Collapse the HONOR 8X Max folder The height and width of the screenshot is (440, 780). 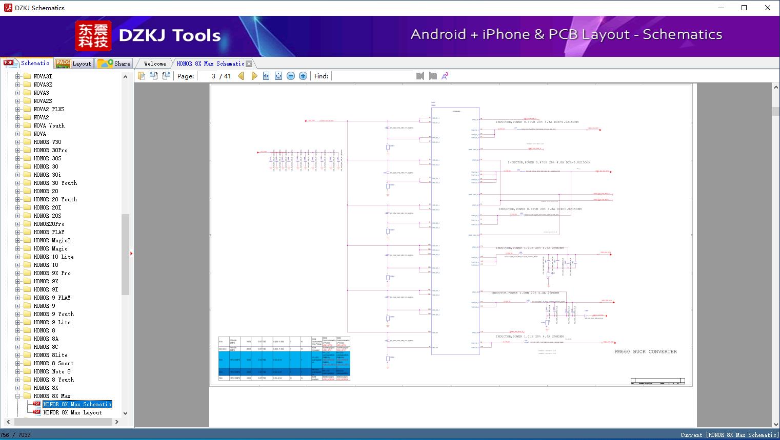(x=18, y=396)
